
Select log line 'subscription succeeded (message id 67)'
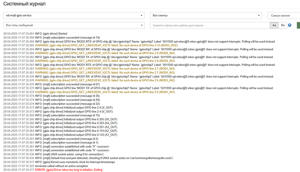51,84
